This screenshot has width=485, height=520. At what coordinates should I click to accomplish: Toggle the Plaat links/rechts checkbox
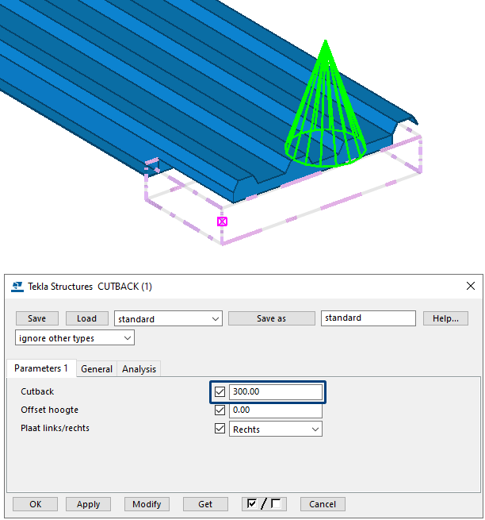tap(220, 429)
